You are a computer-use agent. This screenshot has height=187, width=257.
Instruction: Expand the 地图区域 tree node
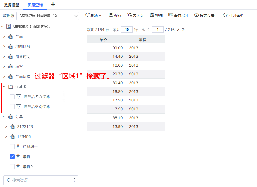(4, 46)
